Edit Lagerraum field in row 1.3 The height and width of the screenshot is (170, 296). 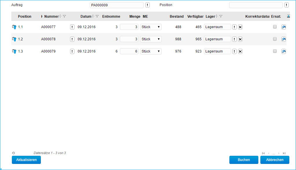point(217,51)
